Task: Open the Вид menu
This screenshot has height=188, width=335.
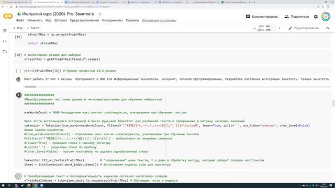Action: pos(48,20)
